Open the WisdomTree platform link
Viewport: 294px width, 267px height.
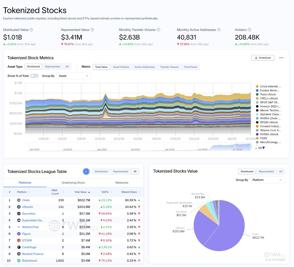pyautogui.click(x=30, y=227)
